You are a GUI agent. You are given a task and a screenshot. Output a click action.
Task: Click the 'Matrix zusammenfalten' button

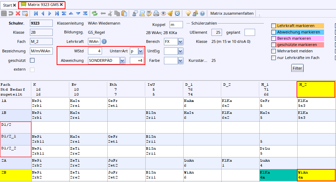[x=232, y=14]
